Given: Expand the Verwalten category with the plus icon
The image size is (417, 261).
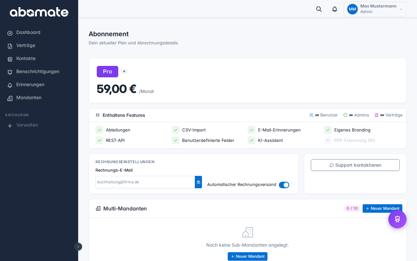Looking at the screenshot, I should pos(10,125).
